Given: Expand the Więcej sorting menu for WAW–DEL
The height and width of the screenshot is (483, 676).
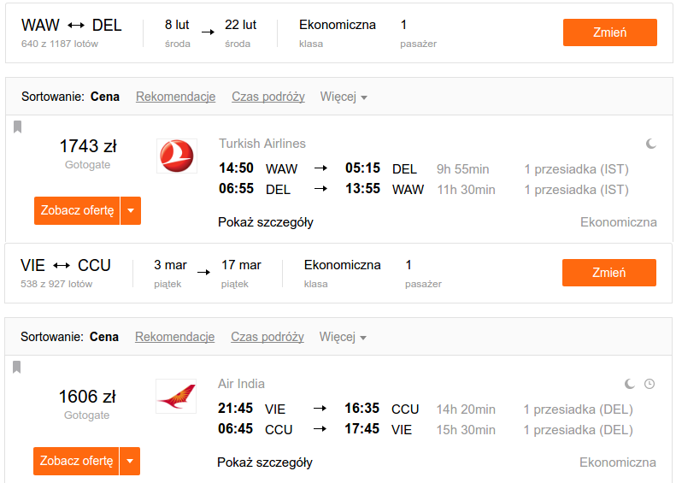Looking at the screenshot, I should [x=344, y=97].
